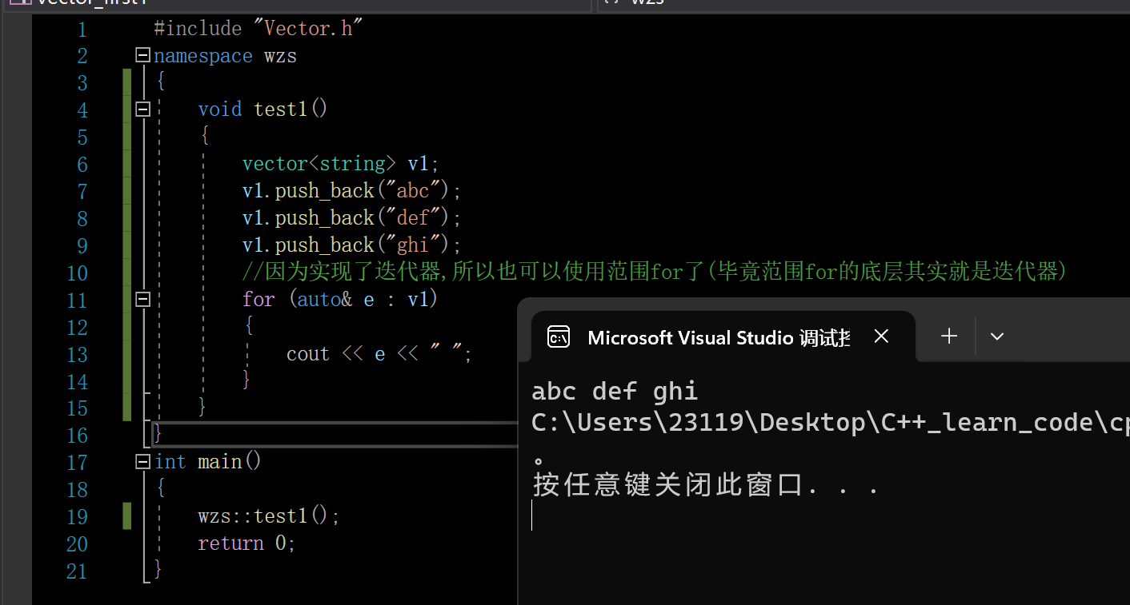Collapse the int main() function
The height and width of the screenshot is (605, 1130).
pyautogui.click(x=143, y=461)
